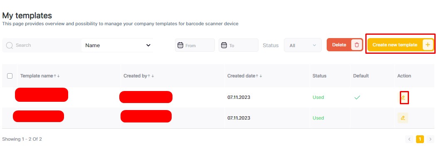
Task: Click the plus icon on Create new template
Action: point(428,45)
